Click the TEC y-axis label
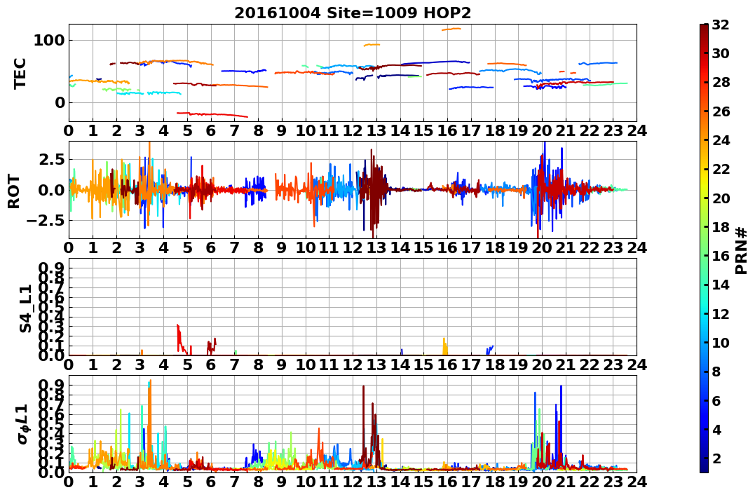This screenshot has height=497, width=755. (19, 73)
